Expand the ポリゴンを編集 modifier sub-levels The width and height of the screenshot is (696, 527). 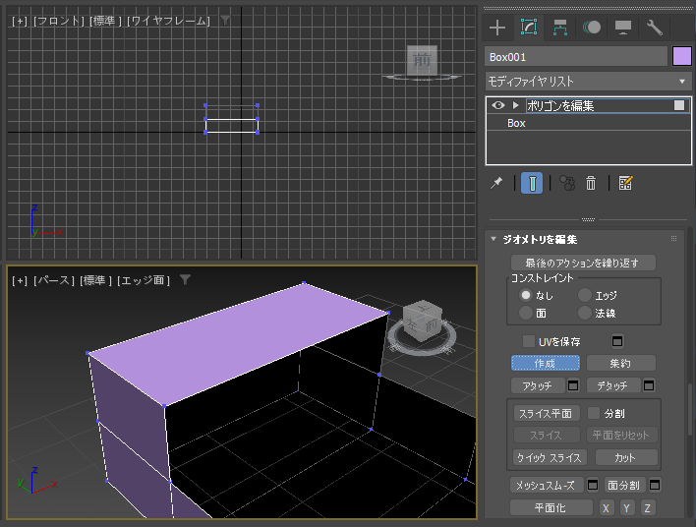pyautogui.click(x=515, y=105)
